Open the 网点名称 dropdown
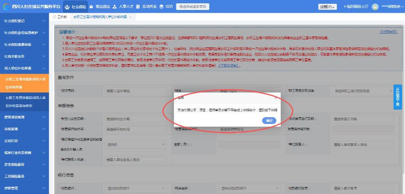This screenshot has width=405, height=194. click(x=249, y=188)
